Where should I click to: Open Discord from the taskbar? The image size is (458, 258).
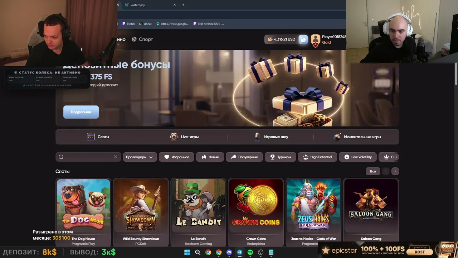[229, 252]
